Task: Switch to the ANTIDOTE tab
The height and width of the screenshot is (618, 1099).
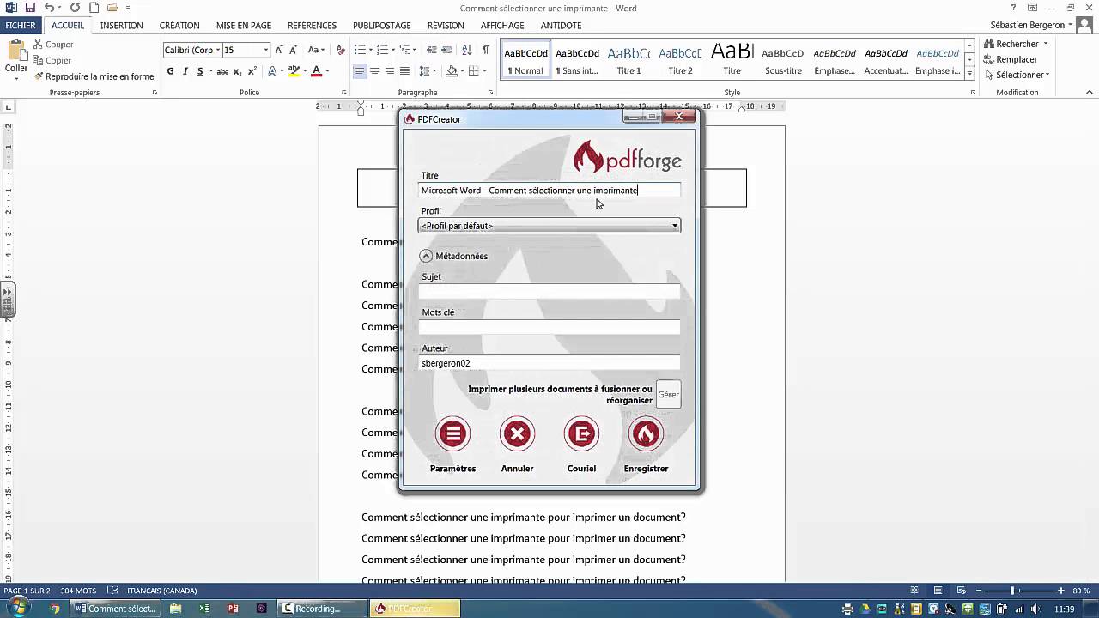Action: point(561,26)
